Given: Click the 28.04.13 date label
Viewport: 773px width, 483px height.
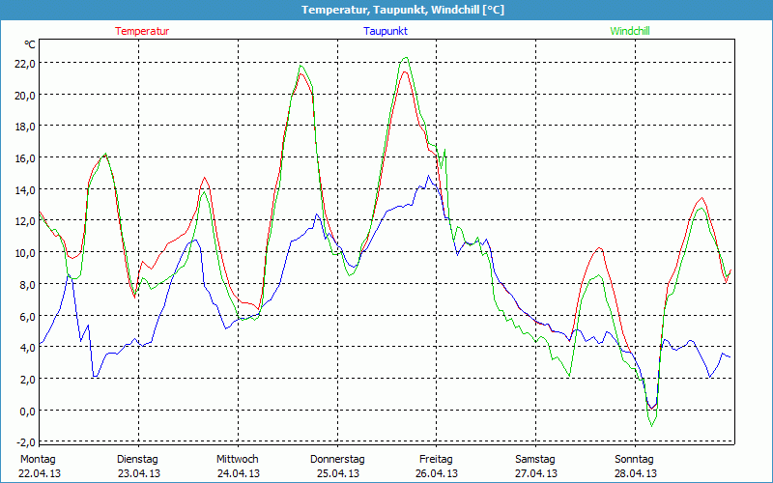Looking at the screenshot, I should (636, 473).
